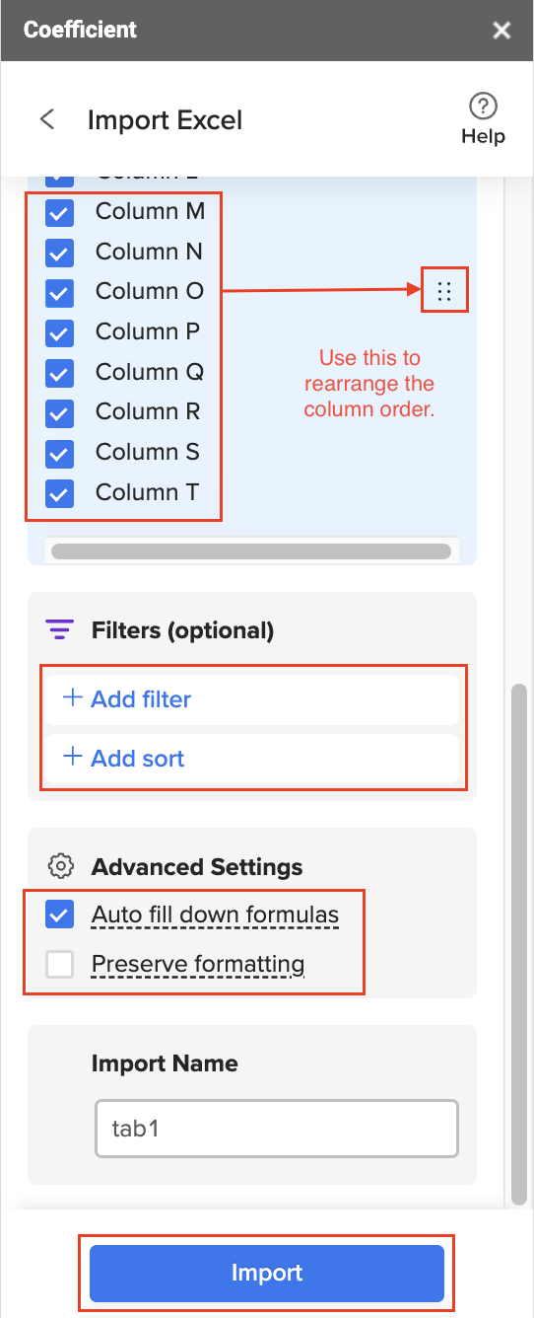This screenshot has height=1318, width=534.
Task: Click the purple Filters funnel icon
Action: coord(60,629)
